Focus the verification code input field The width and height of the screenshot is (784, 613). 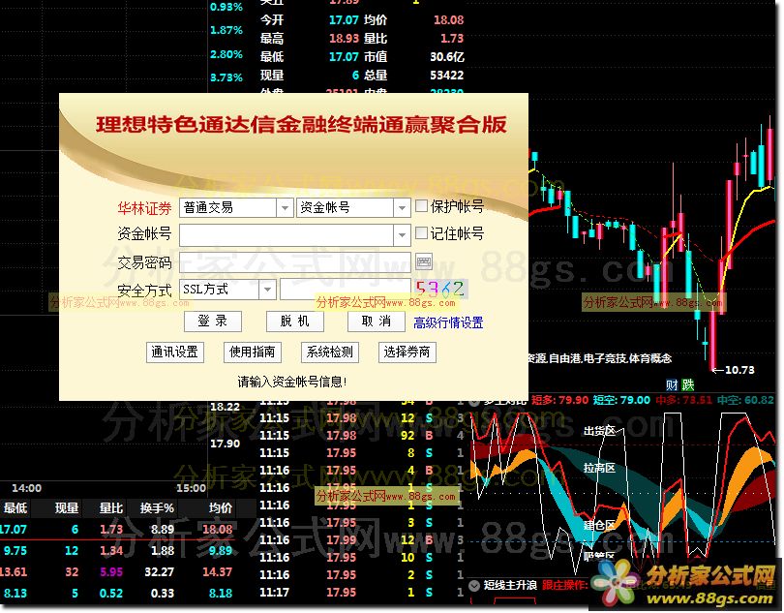[x=345, y=290]
